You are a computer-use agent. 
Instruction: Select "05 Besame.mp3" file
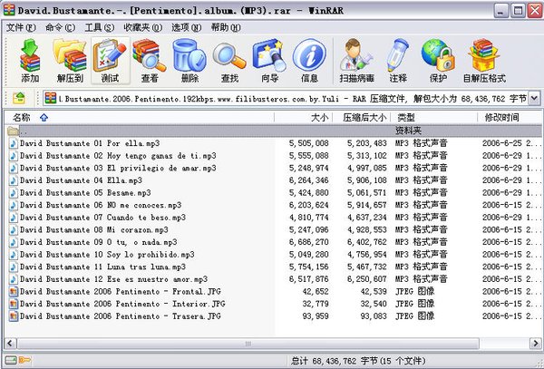point(85,193)
